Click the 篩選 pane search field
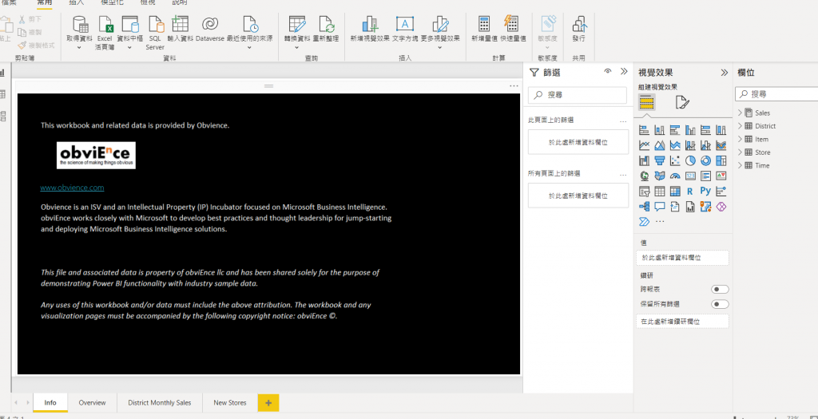Image resolution: width=818 pixels, height=419 pixels. pyautogui.click(x=578, y=95)
